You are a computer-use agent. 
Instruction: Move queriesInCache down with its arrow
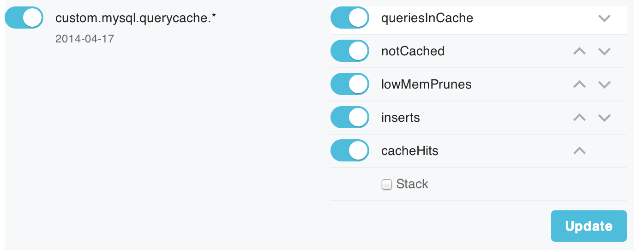604,18
